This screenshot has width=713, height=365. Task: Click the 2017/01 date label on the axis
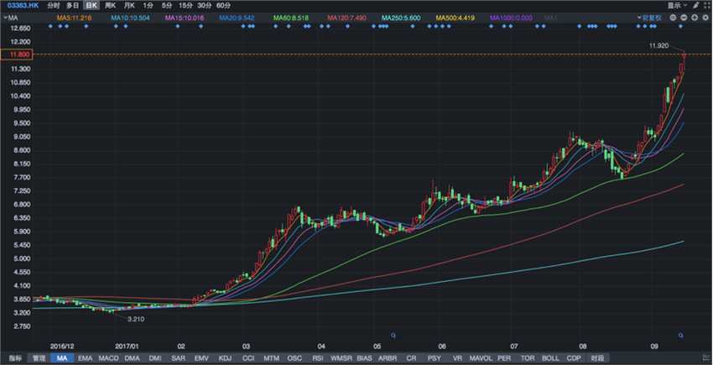(128, 346)
